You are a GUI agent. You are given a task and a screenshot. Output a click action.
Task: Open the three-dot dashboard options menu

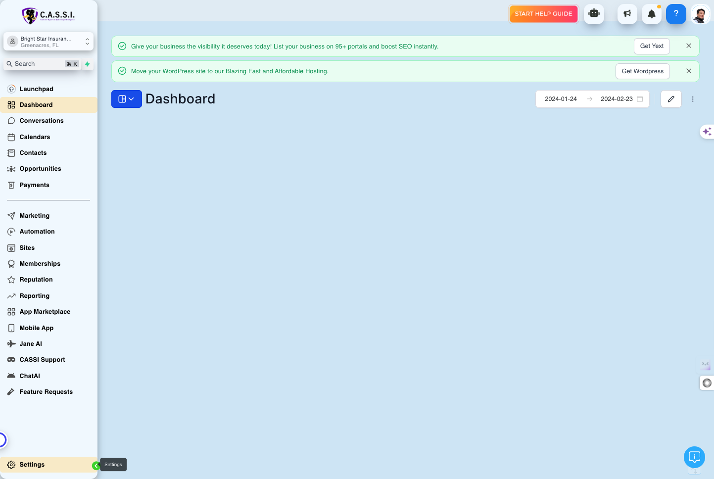tap(693, 99)
